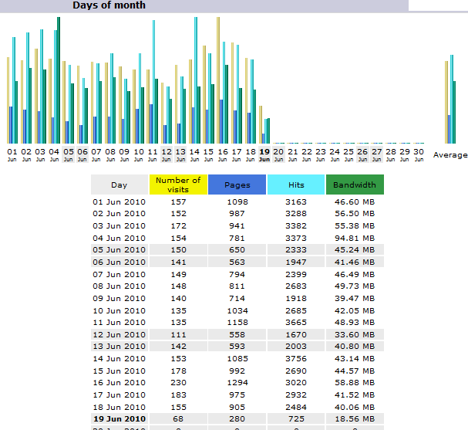Click the "Average" label under the chart
This screenshot has height=430, width=468.
point(450,155)
